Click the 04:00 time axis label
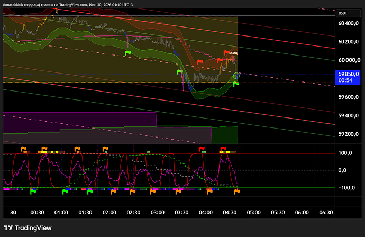 (x=206, y=212)
